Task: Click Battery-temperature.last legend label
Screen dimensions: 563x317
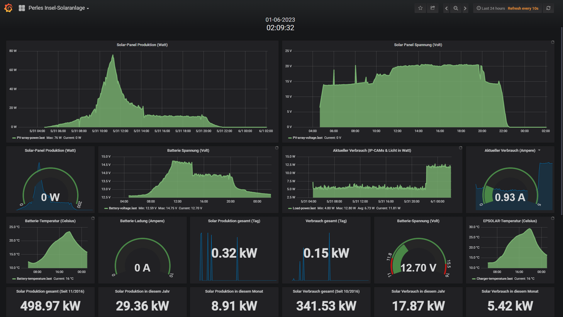Action: pos(34,279)
